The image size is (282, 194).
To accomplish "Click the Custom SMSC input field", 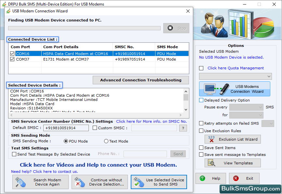I will coord(154,128).
